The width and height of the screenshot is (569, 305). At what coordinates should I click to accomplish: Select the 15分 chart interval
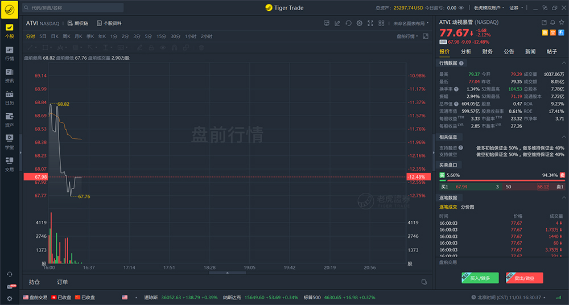[x=161, y=36]
